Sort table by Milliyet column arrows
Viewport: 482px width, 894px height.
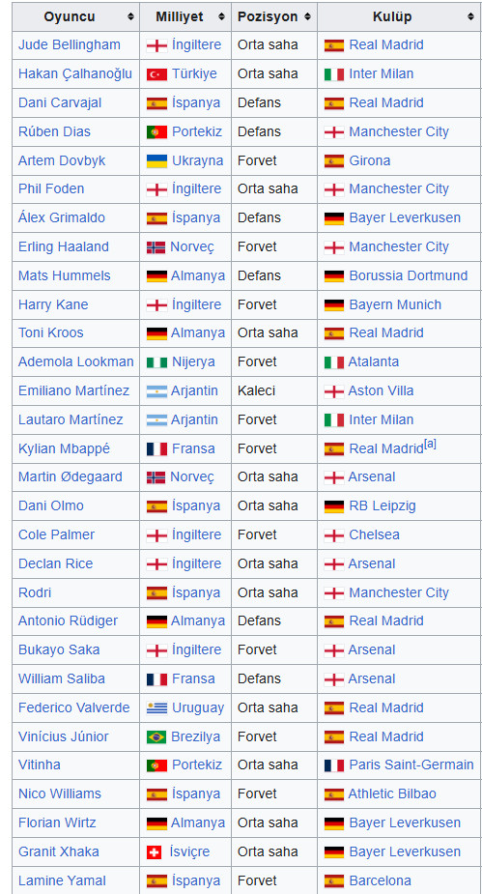(221, 17)
